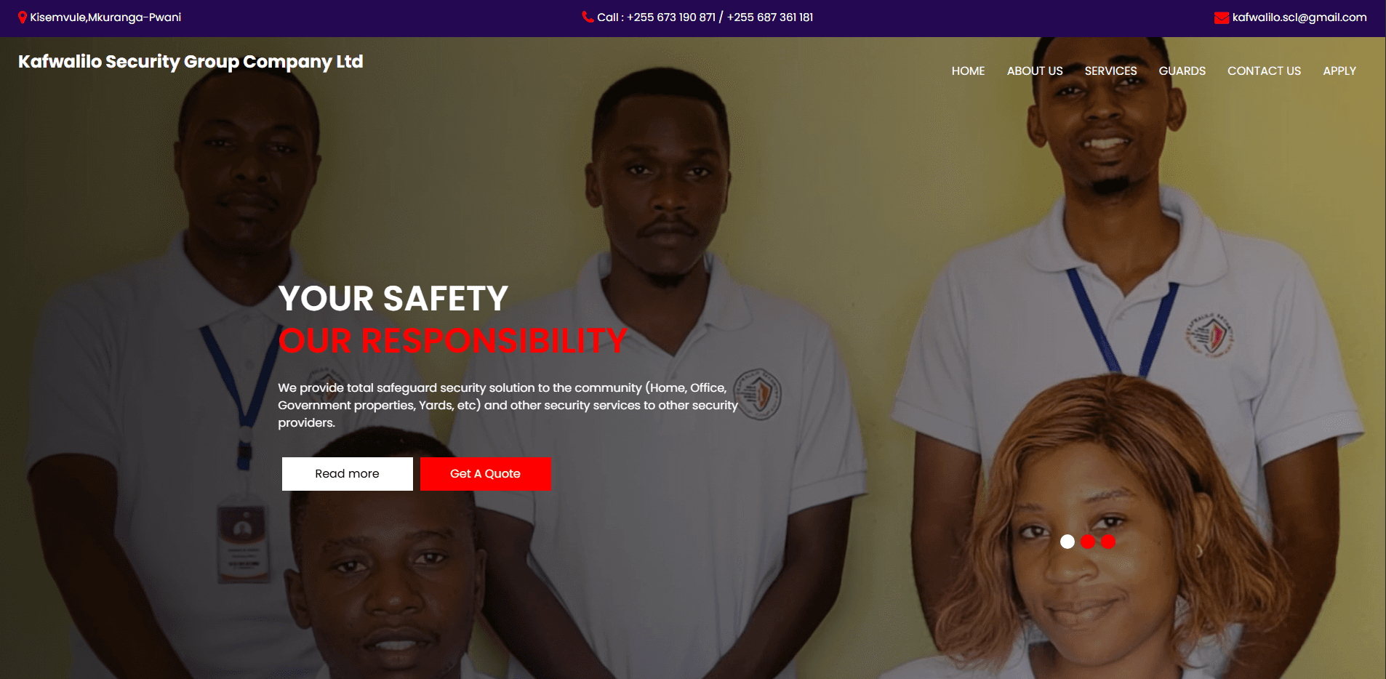Click the red Get A Quote button
1386x679 pixels.
point(485,474)
